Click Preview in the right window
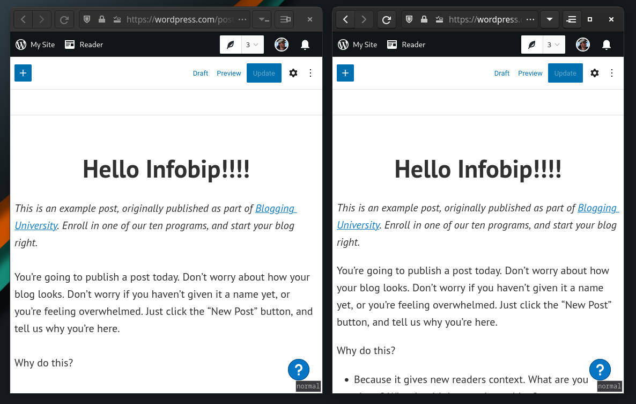 point(530,74)
